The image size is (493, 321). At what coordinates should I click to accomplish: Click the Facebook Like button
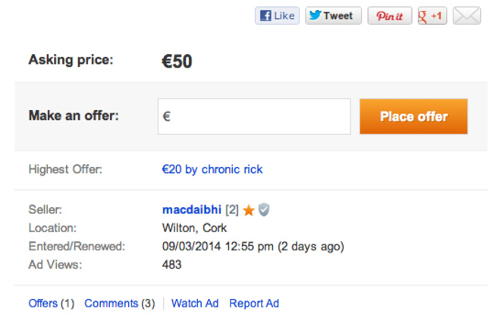277,16
